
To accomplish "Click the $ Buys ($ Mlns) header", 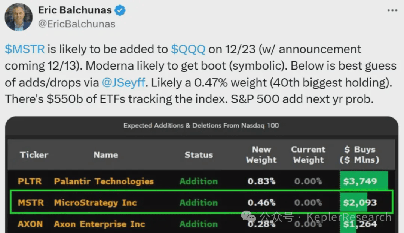I will pos(359,154).
